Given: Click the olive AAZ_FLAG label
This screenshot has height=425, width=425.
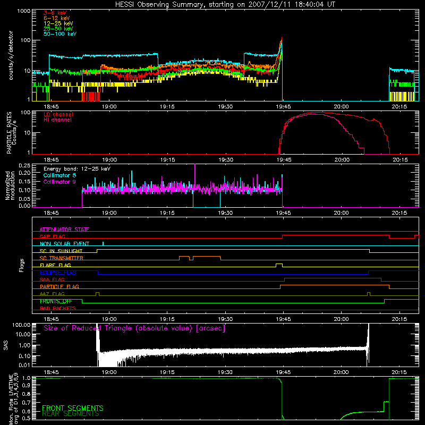Looking at the screenshot, I should (52, 294).
